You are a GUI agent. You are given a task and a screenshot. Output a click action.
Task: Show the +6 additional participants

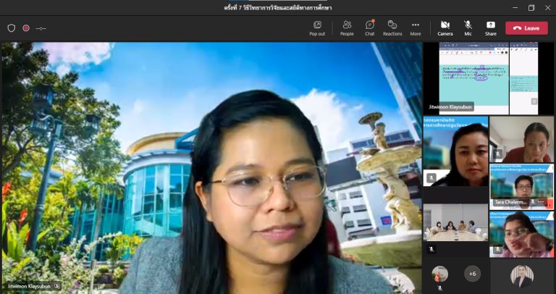(x=472, y=274)
